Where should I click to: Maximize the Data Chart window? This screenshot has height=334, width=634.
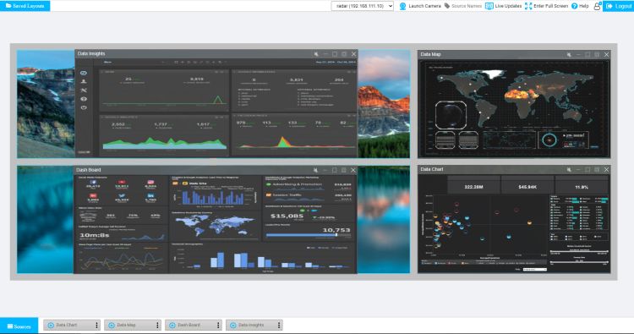[x=588, y=169]
